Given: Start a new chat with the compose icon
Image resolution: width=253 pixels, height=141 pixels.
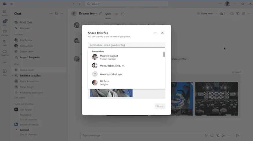Looking at the screenshot, I should [57, 13].
